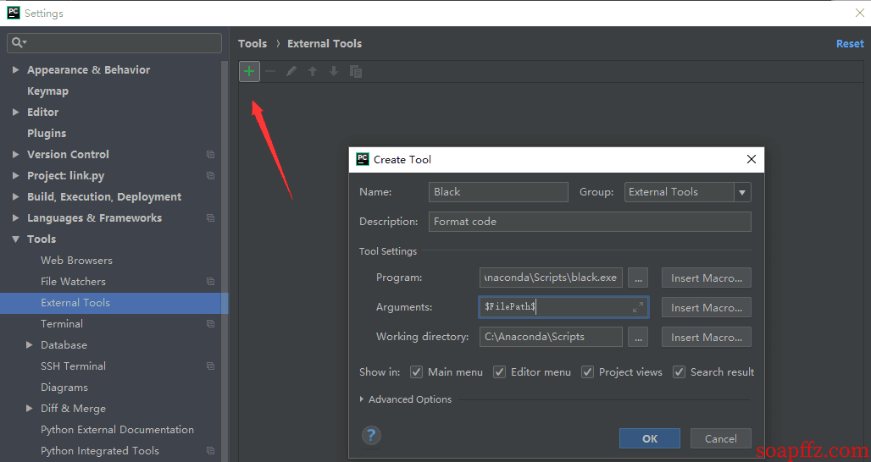Click the Copy tool icon
The image size is (871, 462).
pyautogui.click(x=356, y=72)
